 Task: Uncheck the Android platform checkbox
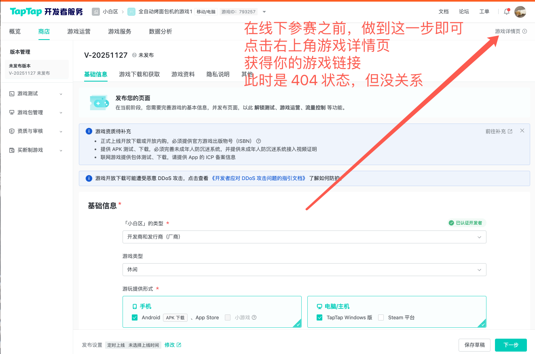[135, 318]
